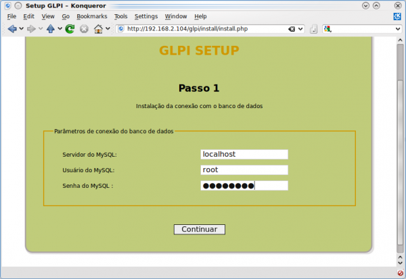Open the Settings menu
This screenshot has width=406, height=279.
coord(146,16)
